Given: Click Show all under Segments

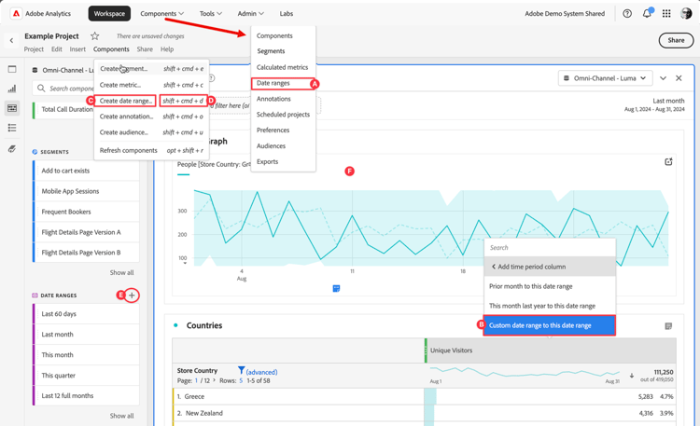Looking at the screenshot, I should [x=121, y=272].
